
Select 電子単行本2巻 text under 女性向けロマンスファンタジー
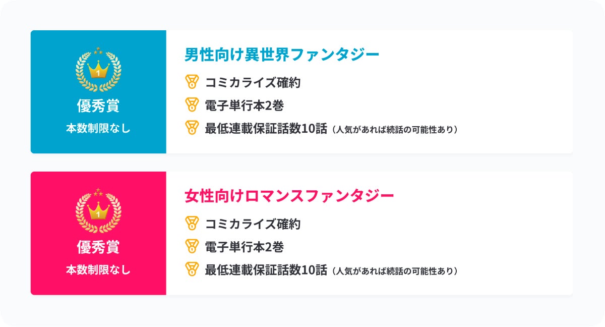[x=244, y=247]
